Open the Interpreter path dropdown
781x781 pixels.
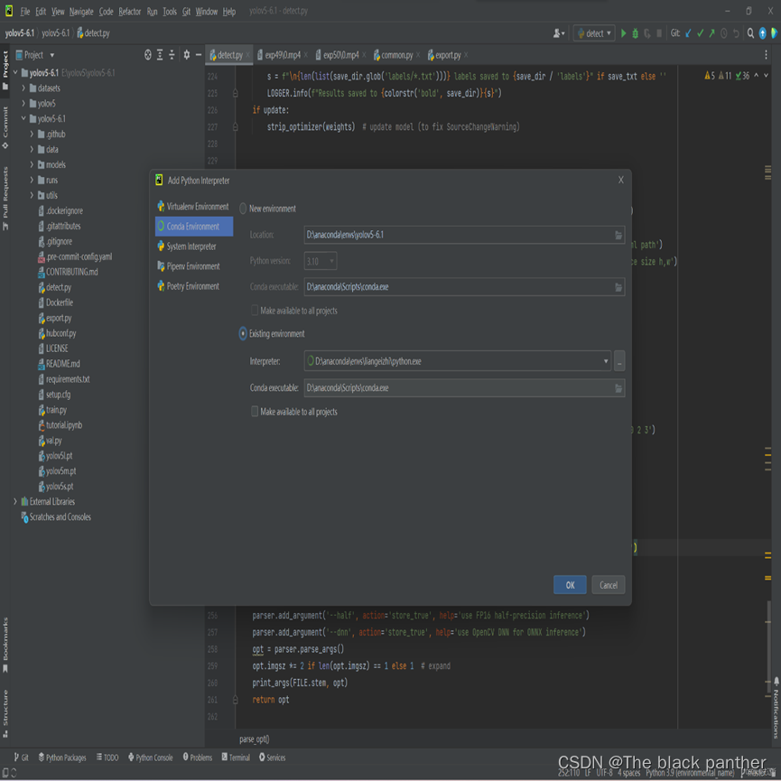[606, 361]
